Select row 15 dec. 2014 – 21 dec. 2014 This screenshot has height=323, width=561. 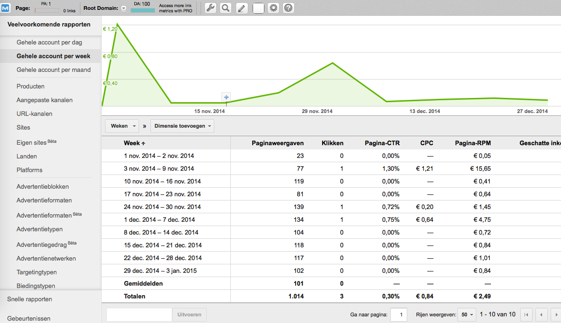point(331,245)
